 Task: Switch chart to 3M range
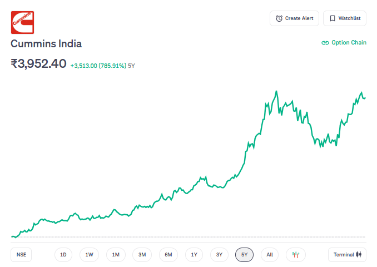[x=142, y=255]
